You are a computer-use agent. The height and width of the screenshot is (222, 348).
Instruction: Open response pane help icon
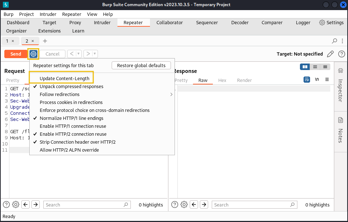175,204
